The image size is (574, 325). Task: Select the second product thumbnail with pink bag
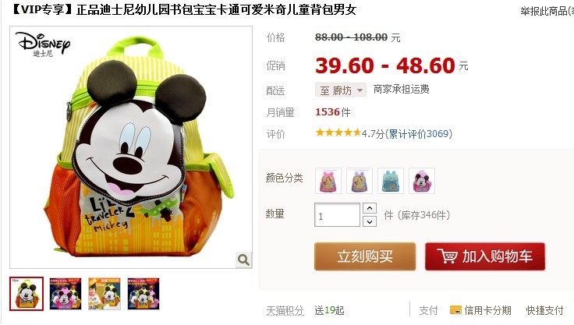(x=66, y=294)
